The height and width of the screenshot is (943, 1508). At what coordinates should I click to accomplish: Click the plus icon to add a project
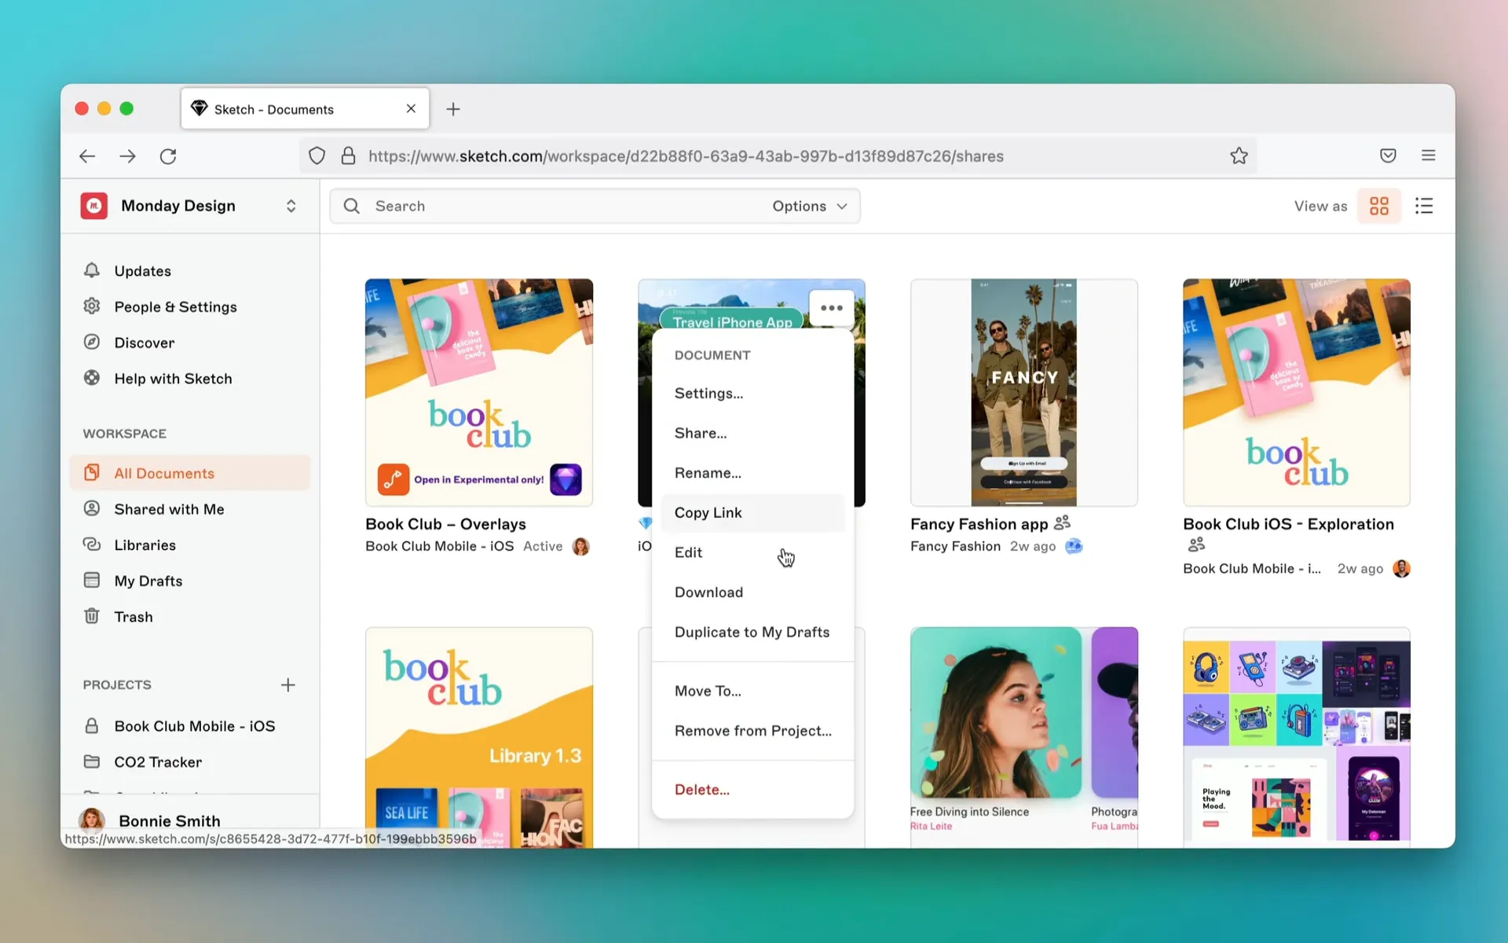point(288,685)
